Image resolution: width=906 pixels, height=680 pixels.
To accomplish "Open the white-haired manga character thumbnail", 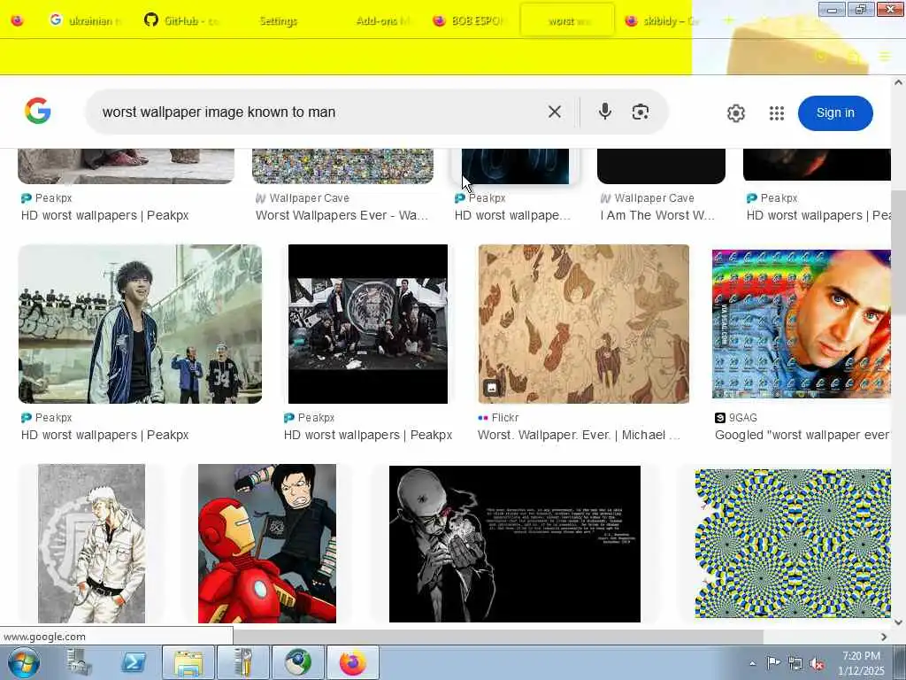I will (x=91, y=544).
